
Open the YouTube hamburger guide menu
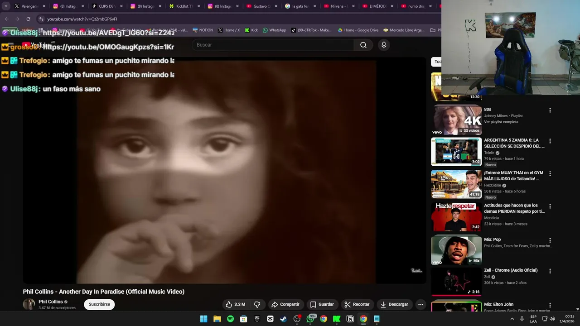[10, 45]
